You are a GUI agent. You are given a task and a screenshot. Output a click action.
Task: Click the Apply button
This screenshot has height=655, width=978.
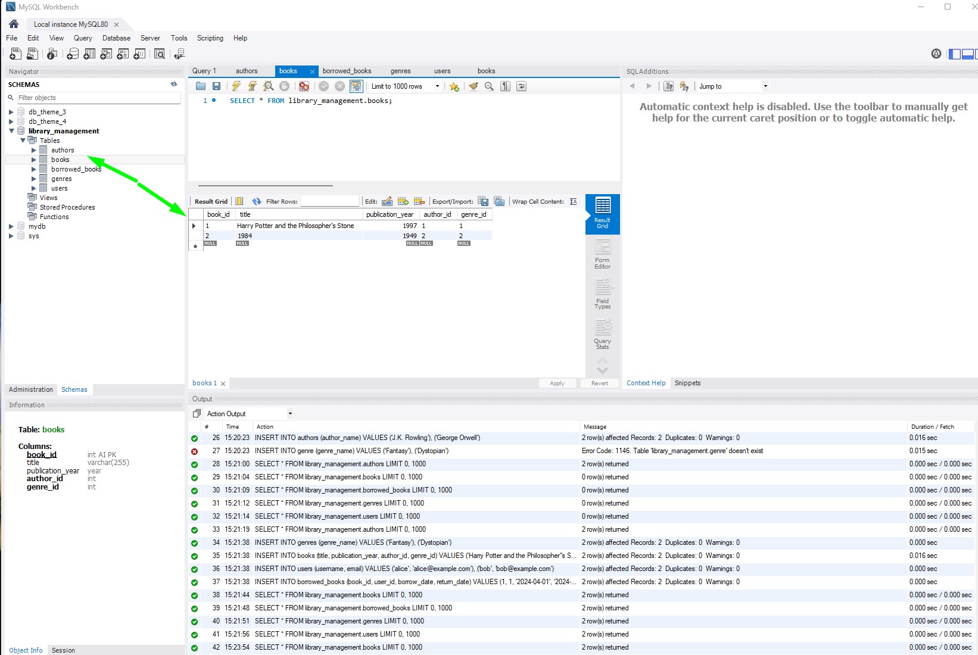coord(557,383)
